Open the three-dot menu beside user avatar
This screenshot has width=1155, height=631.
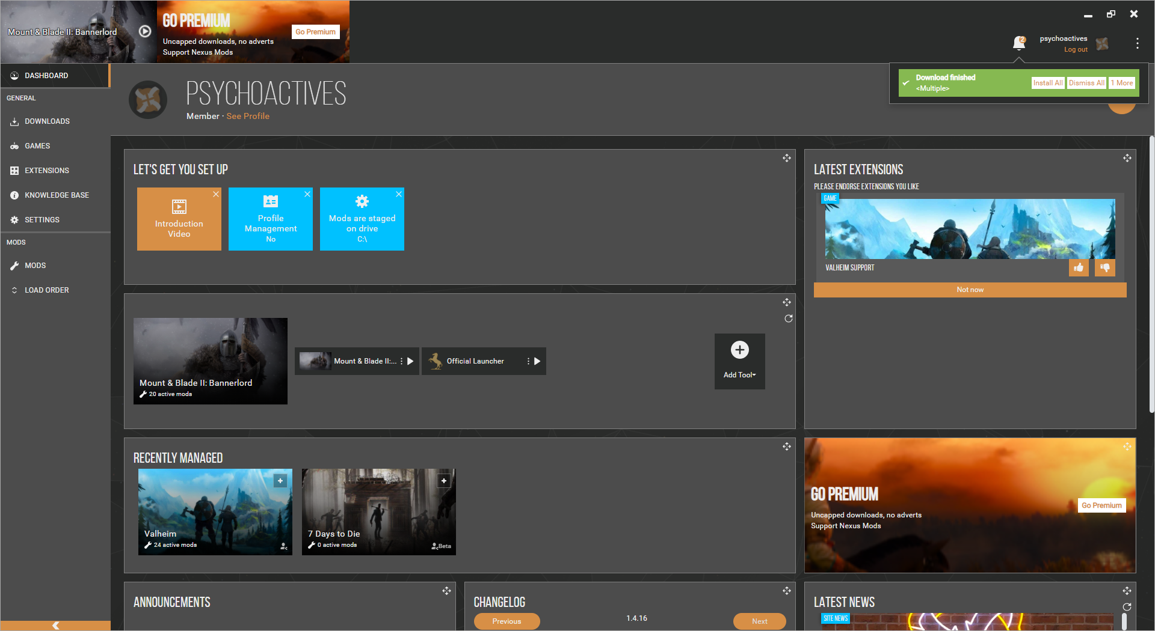click(x=1137, y=43)
